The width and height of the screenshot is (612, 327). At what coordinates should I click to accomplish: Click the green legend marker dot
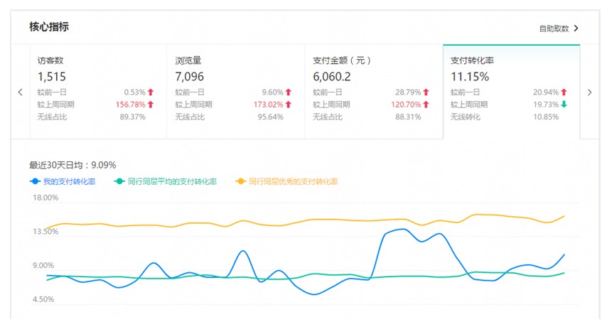point(119,181)
